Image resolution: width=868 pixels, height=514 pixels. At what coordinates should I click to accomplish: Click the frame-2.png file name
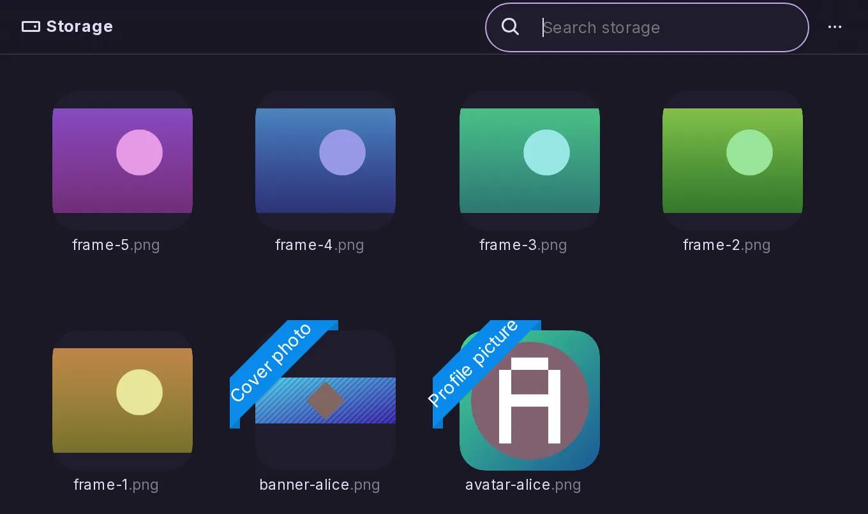click(727, 245)
